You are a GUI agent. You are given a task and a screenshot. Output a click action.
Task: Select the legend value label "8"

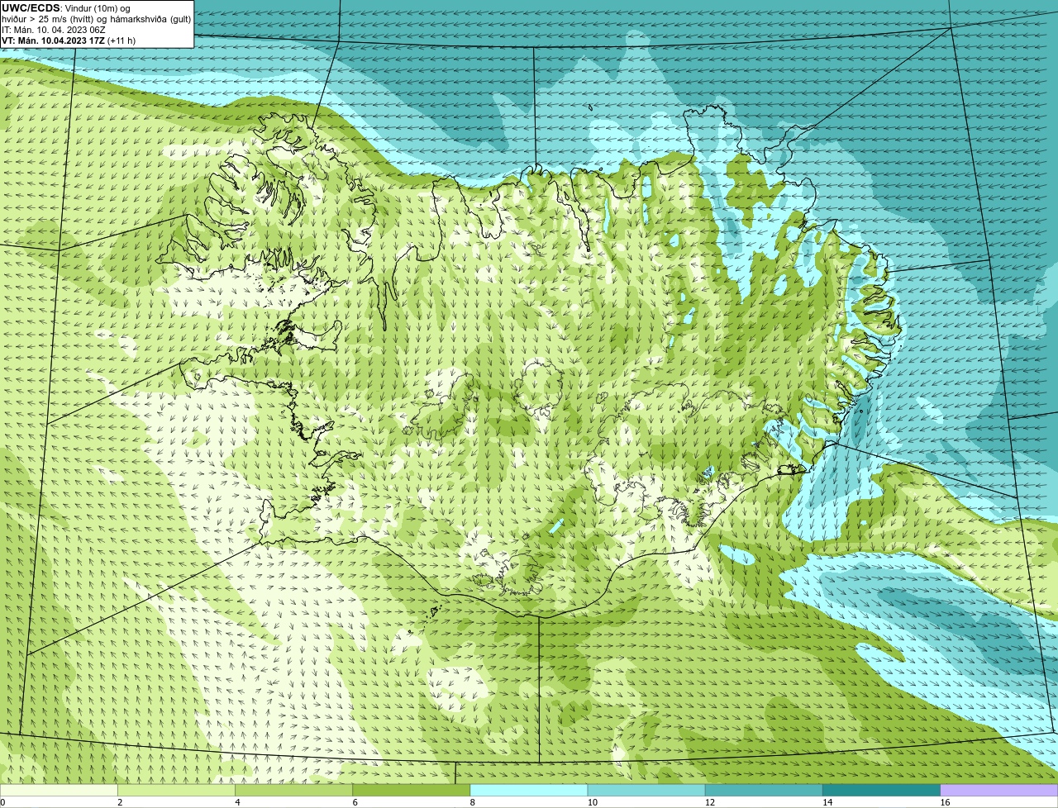click(472, 802)
